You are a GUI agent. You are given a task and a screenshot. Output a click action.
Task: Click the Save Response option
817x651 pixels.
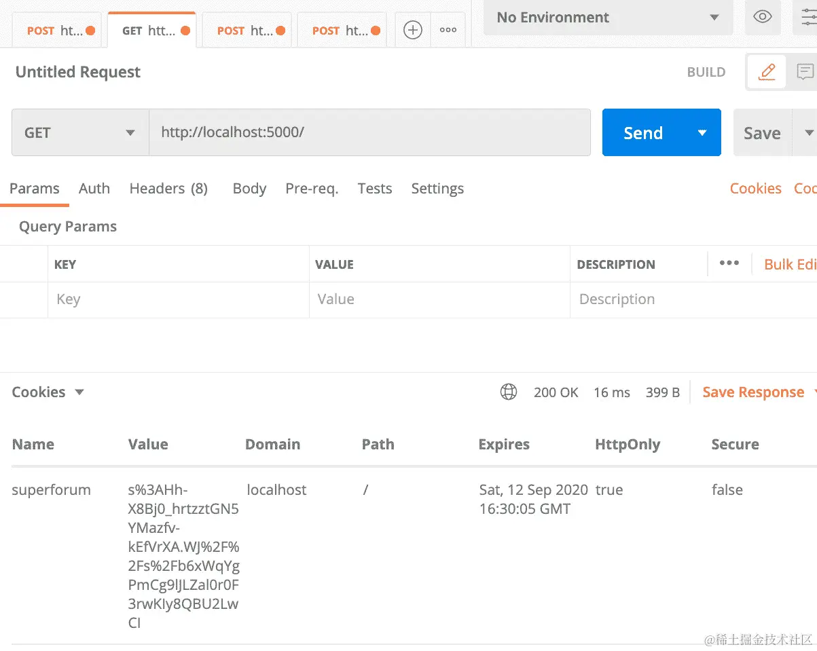[x=752, y=392]
